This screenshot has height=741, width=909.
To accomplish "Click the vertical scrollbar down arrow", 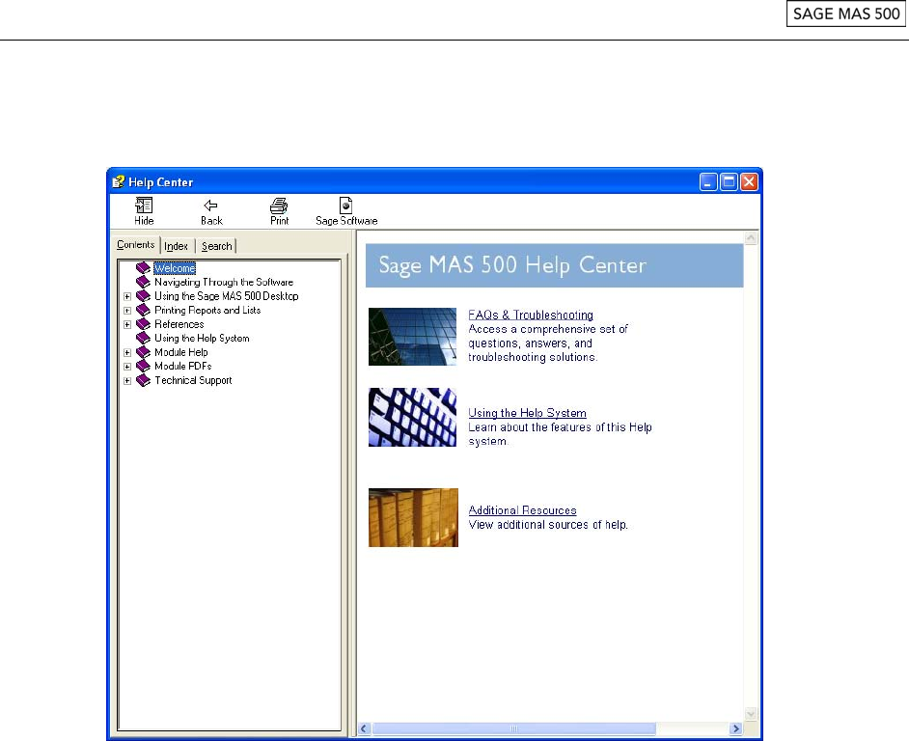I will point(751,714).
